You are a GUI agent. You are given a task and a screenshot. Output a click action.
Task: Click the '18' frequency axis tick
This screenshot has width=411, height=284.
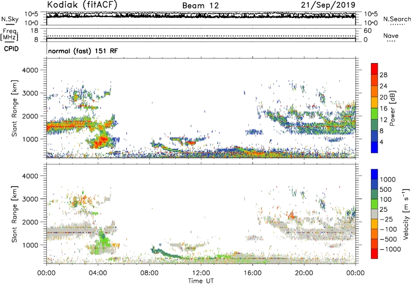34,31
